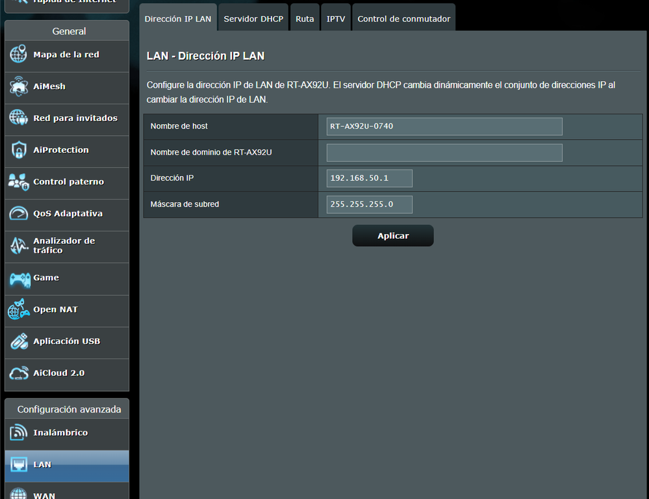Click the Analizador de tráfico icon
The width and height of the screenshot is (649, 499).
click(19, 246)
